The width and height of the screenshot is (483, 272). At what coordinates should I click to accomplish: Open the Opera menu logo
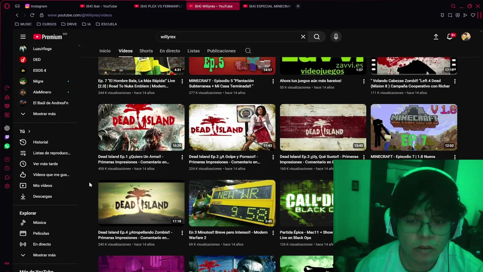[x=7, y=6]
